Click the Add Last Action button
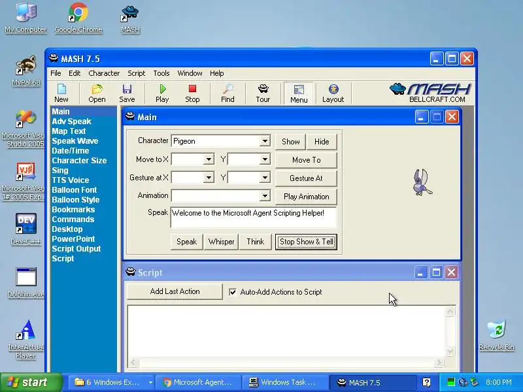The image size is (523, 392). (x=175, y=291)
